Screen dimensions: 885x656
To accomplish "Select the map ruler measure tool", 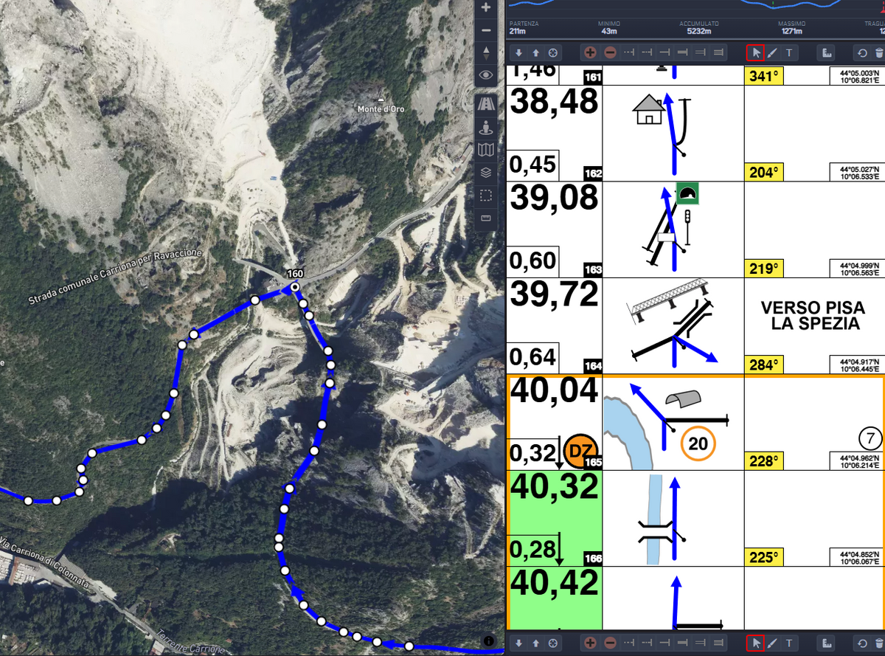I will pyautogui.click(x=486, y=218).
